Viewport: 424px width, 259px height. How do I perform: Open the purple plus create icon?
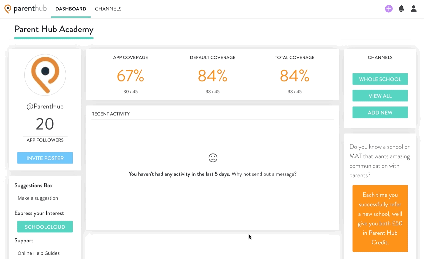tap(389, 9)
